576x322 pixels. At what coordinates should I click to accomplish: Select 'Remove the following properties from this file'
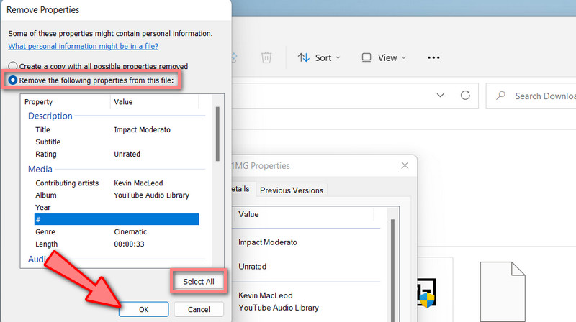click(x=12, y=80)
